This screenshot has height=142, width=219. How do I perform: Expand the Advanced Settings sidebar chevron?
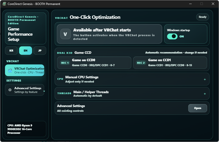click(x=44, y=91)
